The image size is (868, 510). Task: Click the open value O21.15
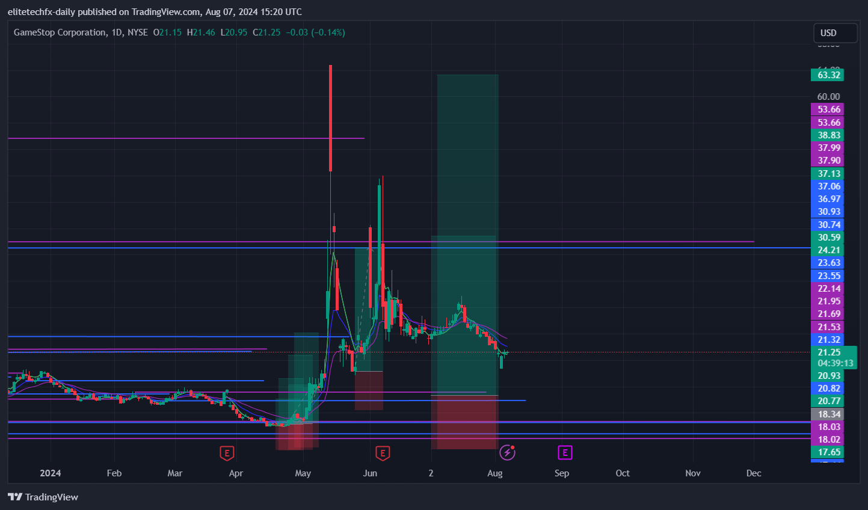pos(167,32)
